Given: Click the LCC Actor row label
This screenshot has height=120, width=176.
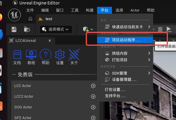Looking at the screenshot, I should [23, 86].
